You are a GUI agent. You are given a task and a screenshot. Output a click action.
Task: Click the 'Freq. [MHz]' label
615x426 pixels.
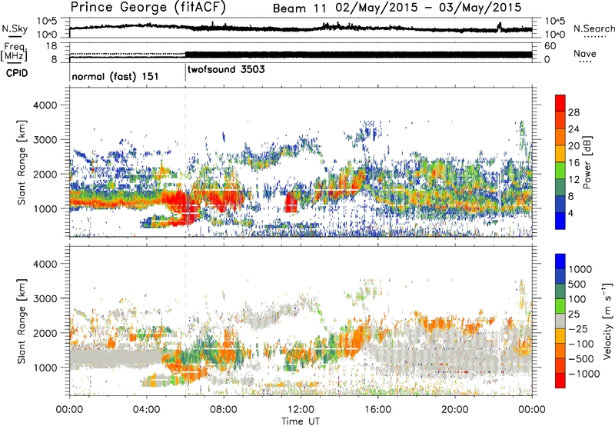(x=15, y=52)
